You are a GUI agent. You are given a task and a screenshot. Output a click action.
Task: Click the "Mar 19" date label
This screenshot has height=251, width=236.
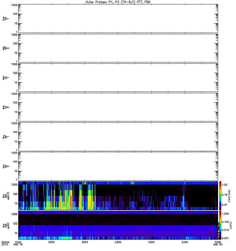coord(18,245)
